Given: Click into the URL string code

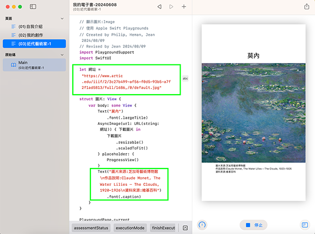Looking at the screenshot, I should [123, 82].
